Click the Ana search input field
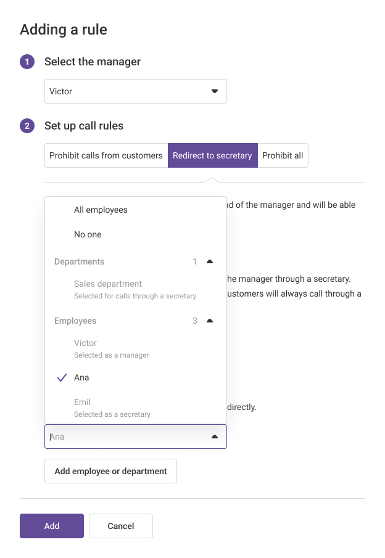Screen dimensions: 385x558 pyautogui.click(x=123, y=437)
